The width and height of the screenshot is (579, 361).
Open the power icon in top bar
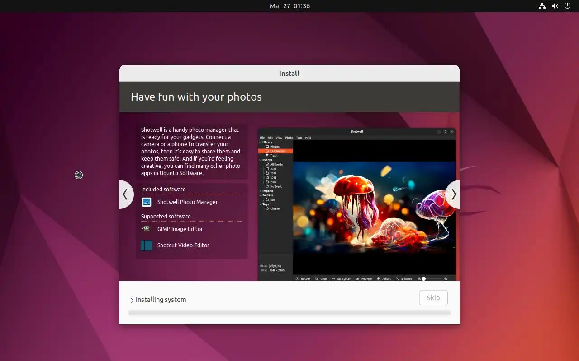568,6
